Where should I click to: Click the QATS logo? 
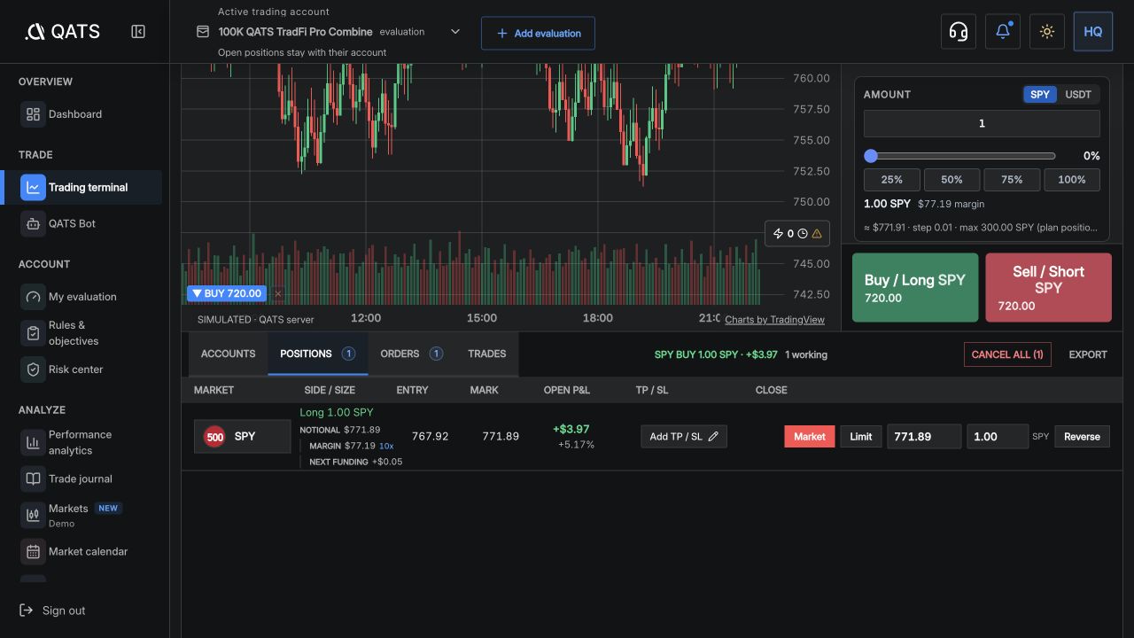62,32
